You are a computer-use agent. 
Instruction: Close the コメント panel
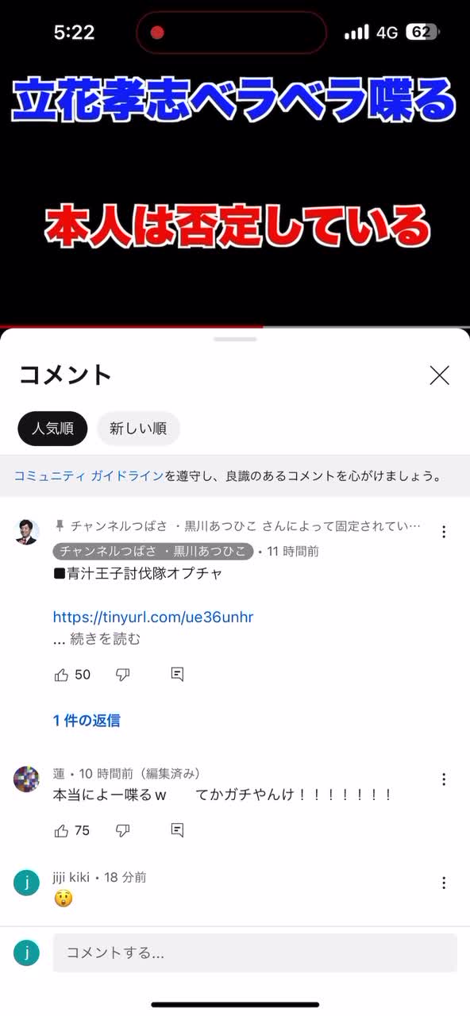[x=439, y=375]
